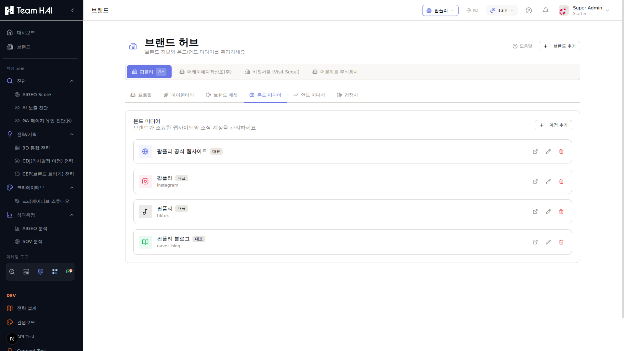Open external link for naver_blog account

point(535,242)
